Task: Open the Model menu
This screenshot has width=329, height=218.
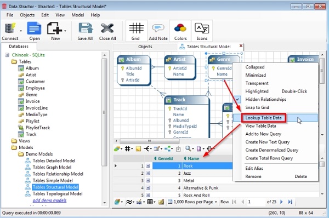Action: 78,15
